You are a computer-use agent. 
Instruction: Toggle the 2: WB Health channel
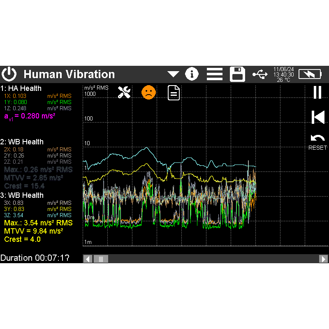pos(22,142)
